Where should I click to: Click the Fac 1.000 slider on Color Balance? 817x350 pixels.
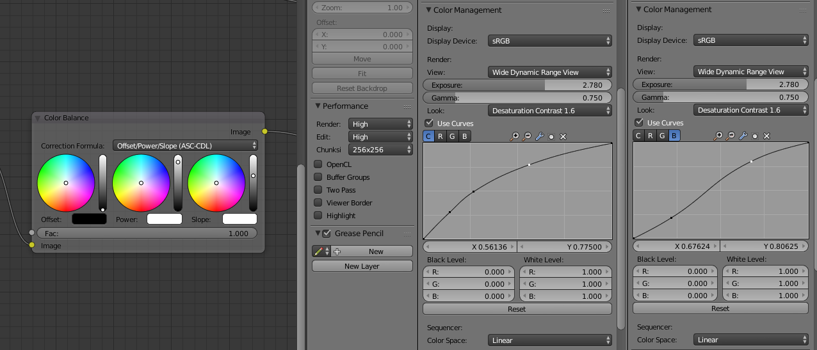(x=147, y=234)
